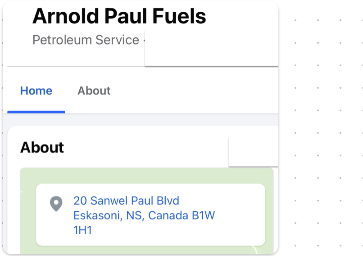Click the blue underline beneath Home tab
This screenshot has width=363, height=256.
36,112
